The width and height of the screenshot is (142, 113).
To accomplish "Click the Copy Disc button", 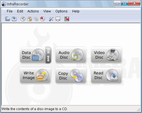I will [71, 75].
